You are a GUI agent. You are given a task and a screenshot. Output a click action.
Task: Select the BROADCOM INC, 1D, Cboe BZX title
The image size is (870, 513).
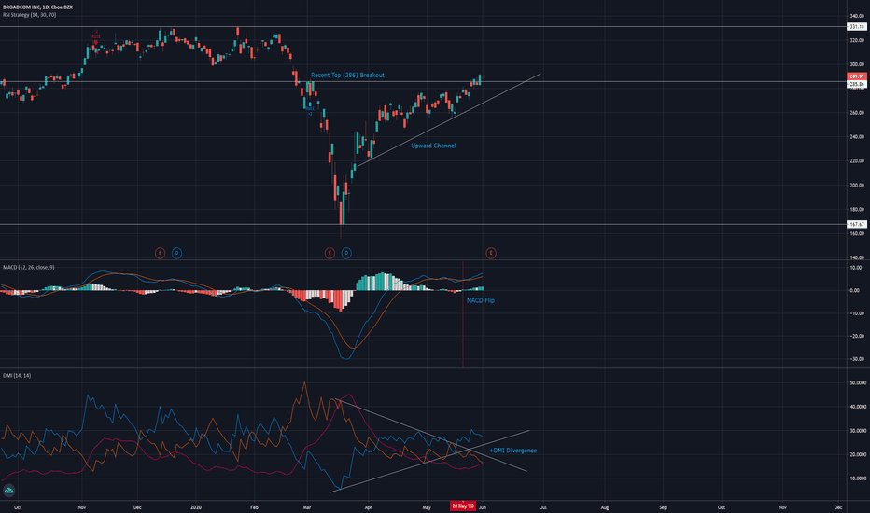(x=37, y=7)
